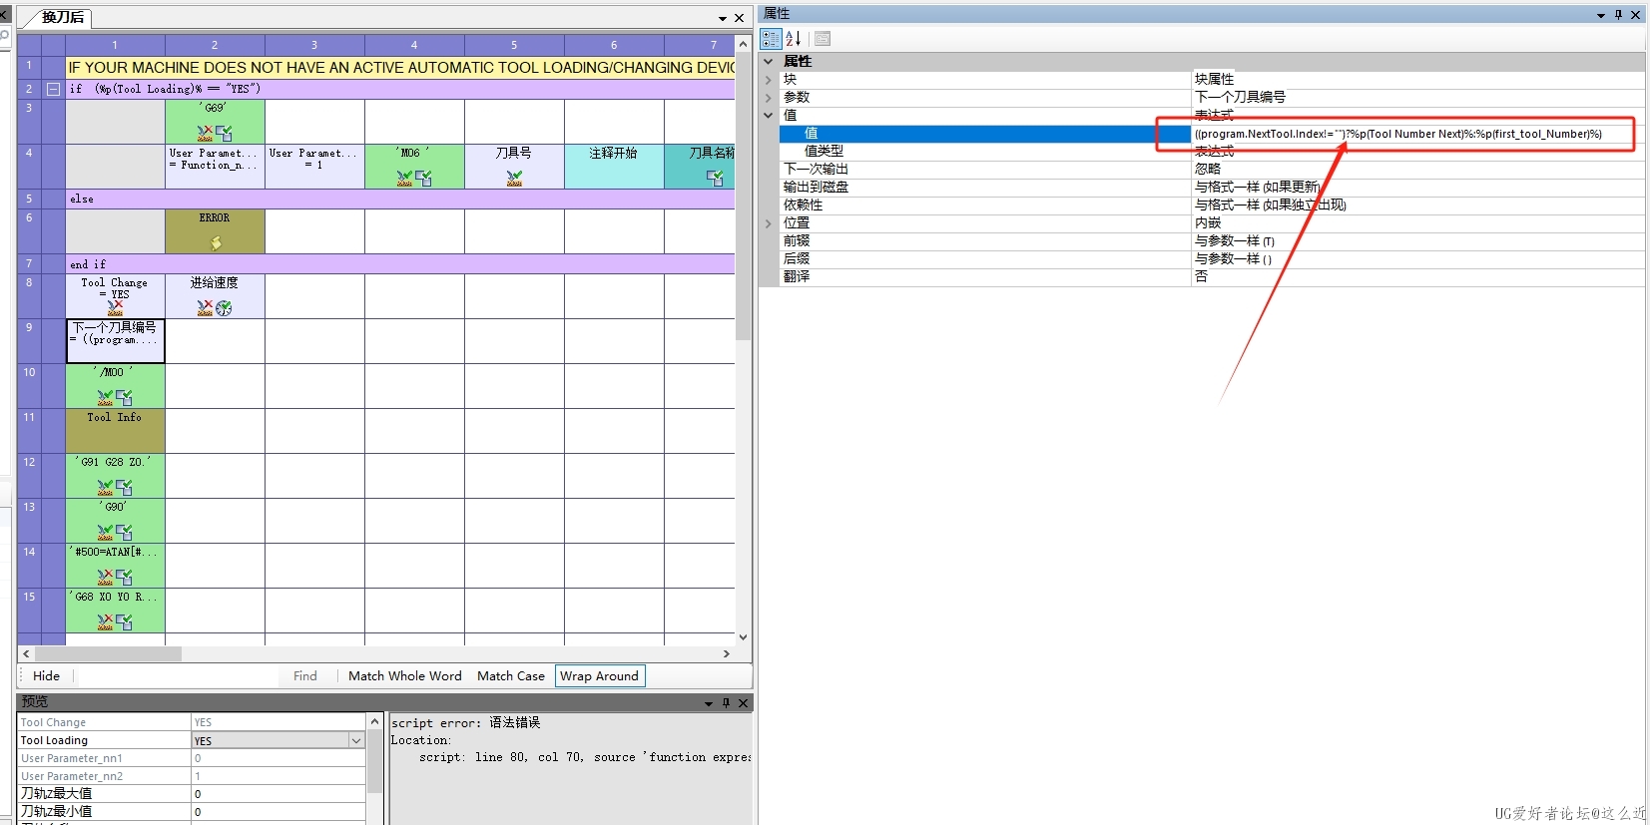Image resolution: width=1650 pixels, height=825 pixels.
Task: Click the M06 block's output-to-tape icon
Action: click(404, 178)
